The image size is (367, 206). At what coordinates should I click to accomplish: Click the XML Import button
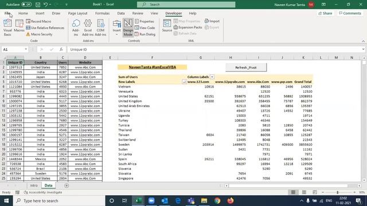pos(212,21)
